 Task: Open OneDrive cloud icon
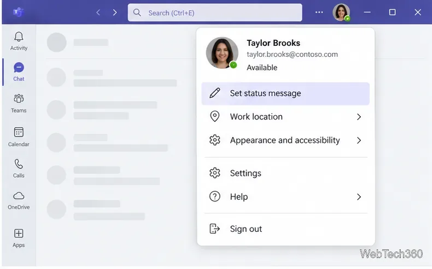[19, 196]
